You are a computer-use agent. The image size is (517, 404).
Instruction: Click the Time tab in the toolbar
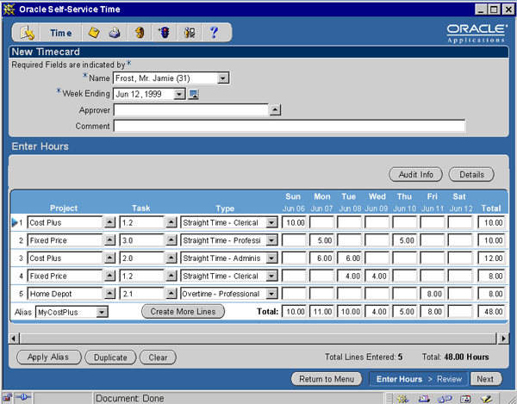60,33
